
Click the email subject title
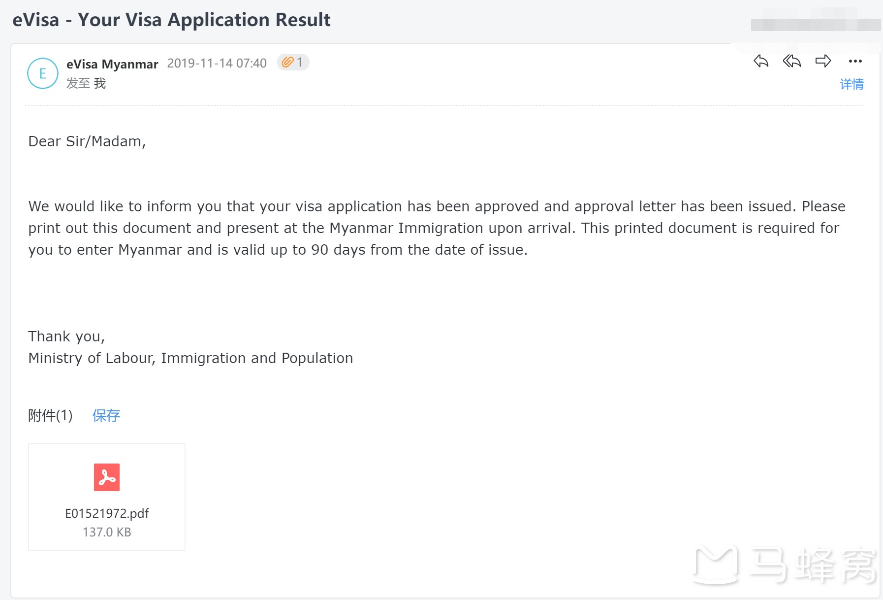[171, 20]
